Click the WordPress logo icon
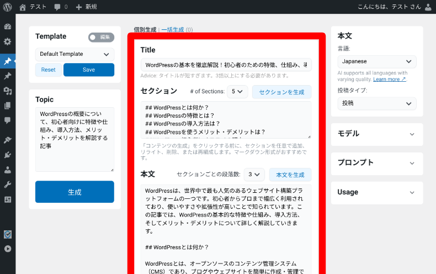This screenshot has height=274, width=436. (8, 7)
